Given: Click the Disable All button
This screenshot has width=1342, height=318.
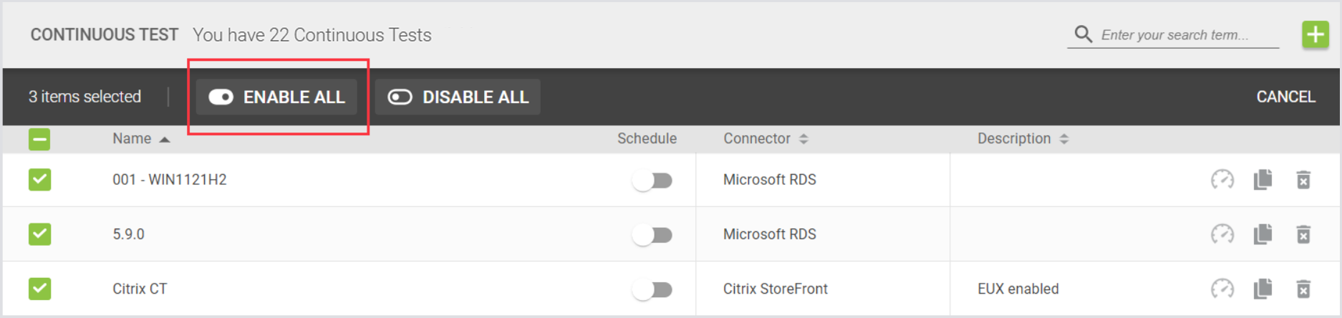Looking at the screenshot, I should [458, 97].
